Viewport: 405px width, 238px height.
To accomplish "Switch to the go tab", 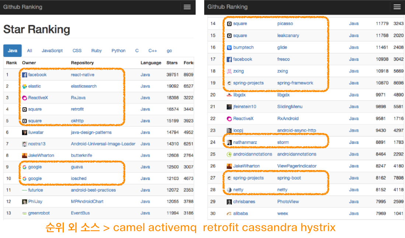I will click(x=169, y=51).
